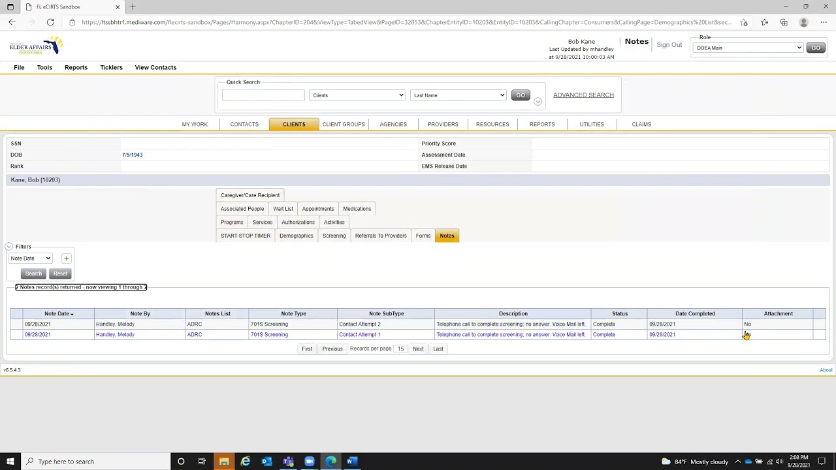The height and width of the screenshot is (470, 836).
Task: Open Contact Attempt 1 note row
Action: point(418,335)
